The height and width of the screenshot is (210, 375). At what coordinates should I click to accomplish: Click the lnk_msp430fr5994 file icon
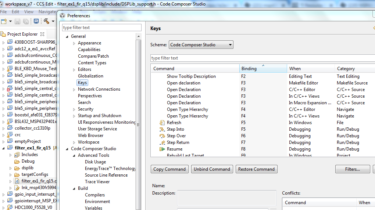pyautogui.click(x=17, y=188)
